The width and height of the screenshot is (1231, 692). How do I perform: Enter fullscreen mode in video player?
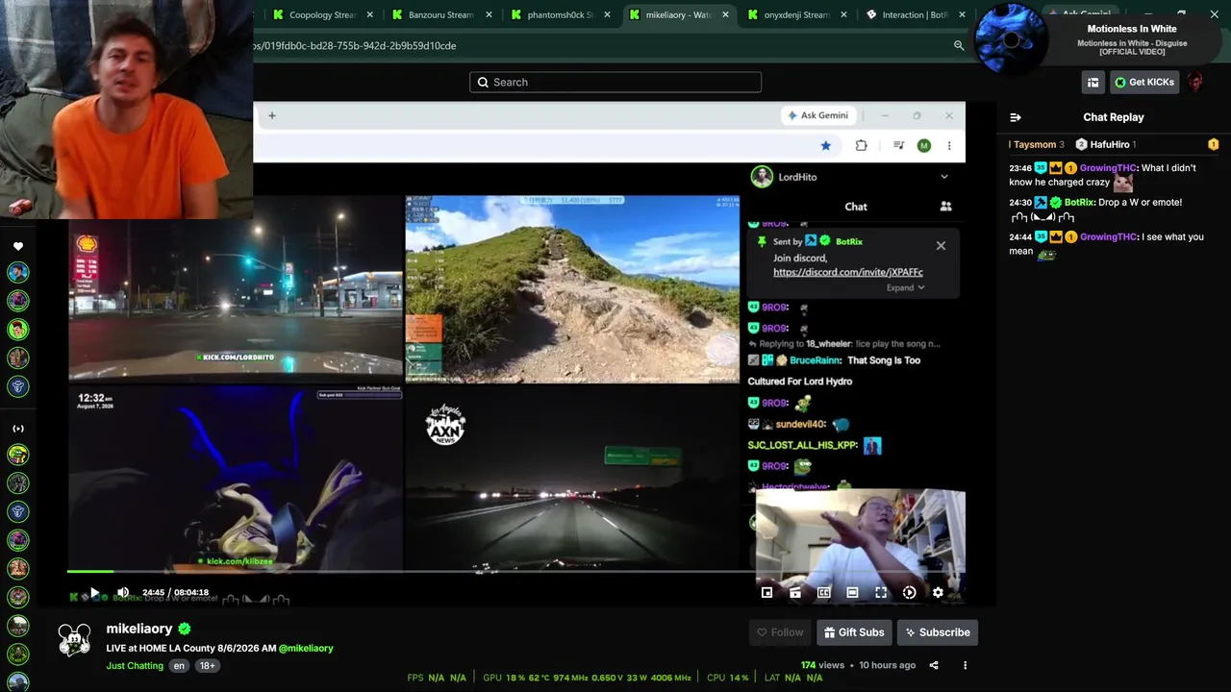tap(881, 593)
